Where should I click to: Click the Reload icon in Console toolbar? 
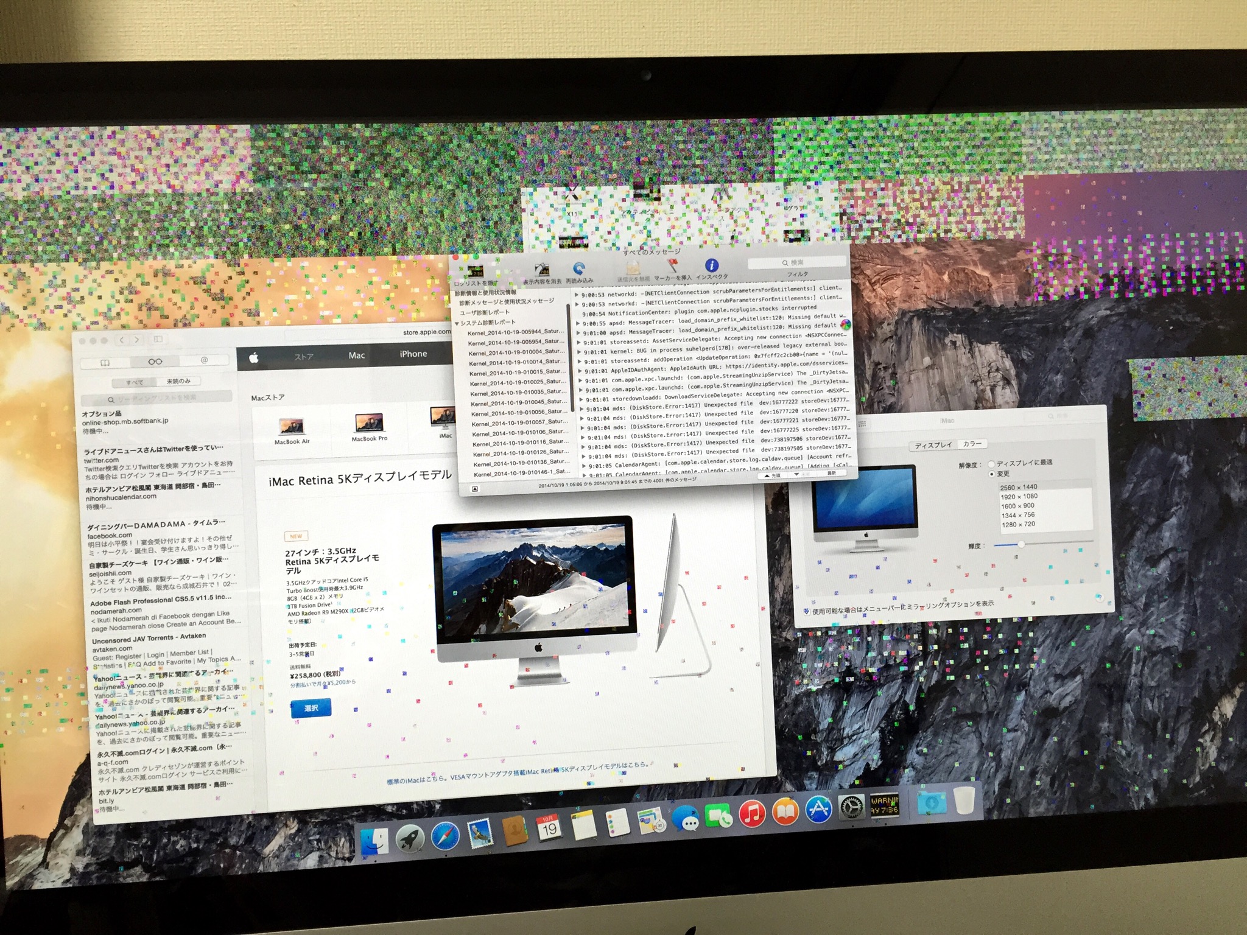click(579, 269)
